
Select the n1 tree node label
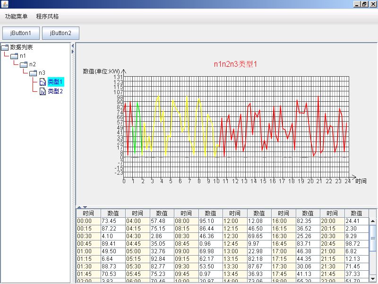tap(23, 56)
